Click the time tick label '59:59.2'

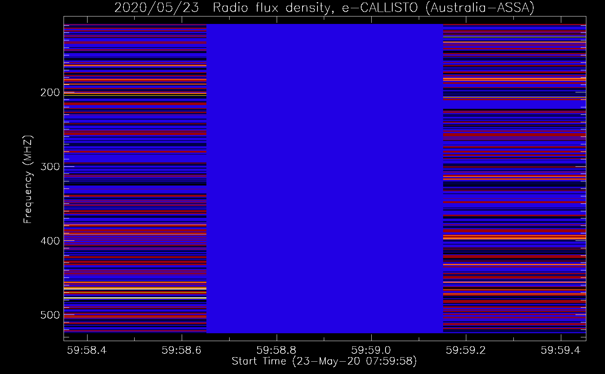466,350
